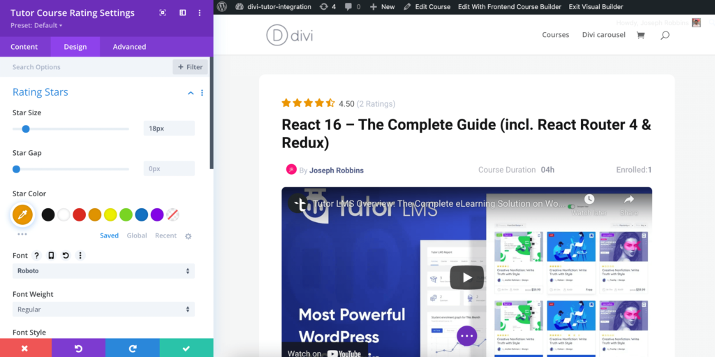The height and width of the screenshot is (357, 715).
Task: Click the Star Gap slider handle
Action: (x=17, y=169)
